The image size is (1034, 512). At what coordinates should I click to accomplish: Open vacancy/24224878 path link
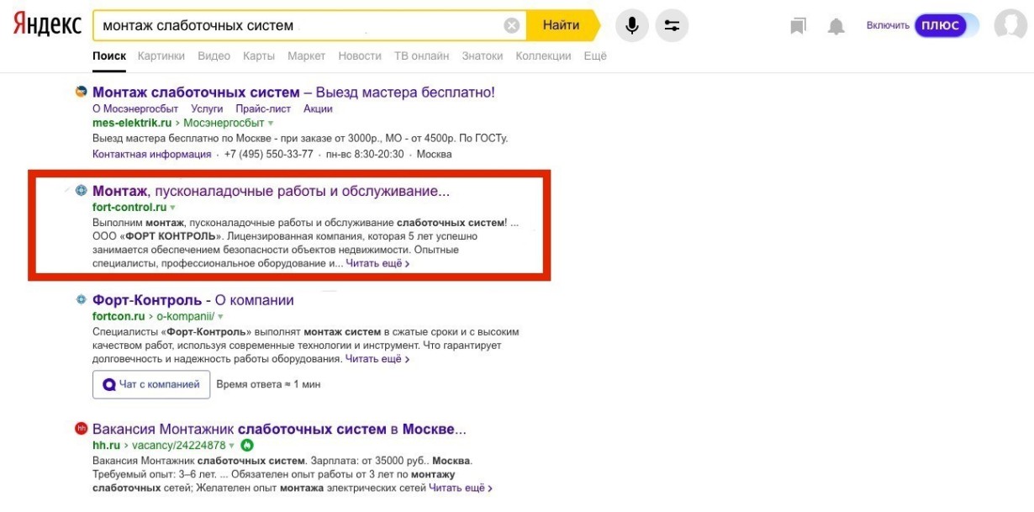coord(178,445)
